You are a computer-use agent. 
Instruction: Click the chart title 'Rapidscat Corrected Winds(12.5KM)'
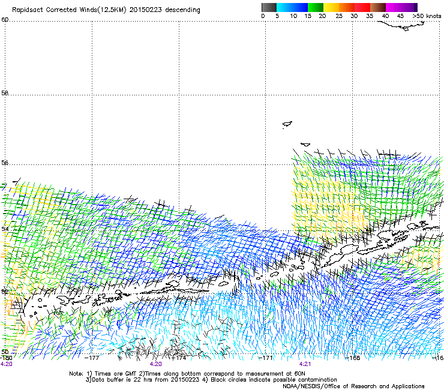pos(69,10)
